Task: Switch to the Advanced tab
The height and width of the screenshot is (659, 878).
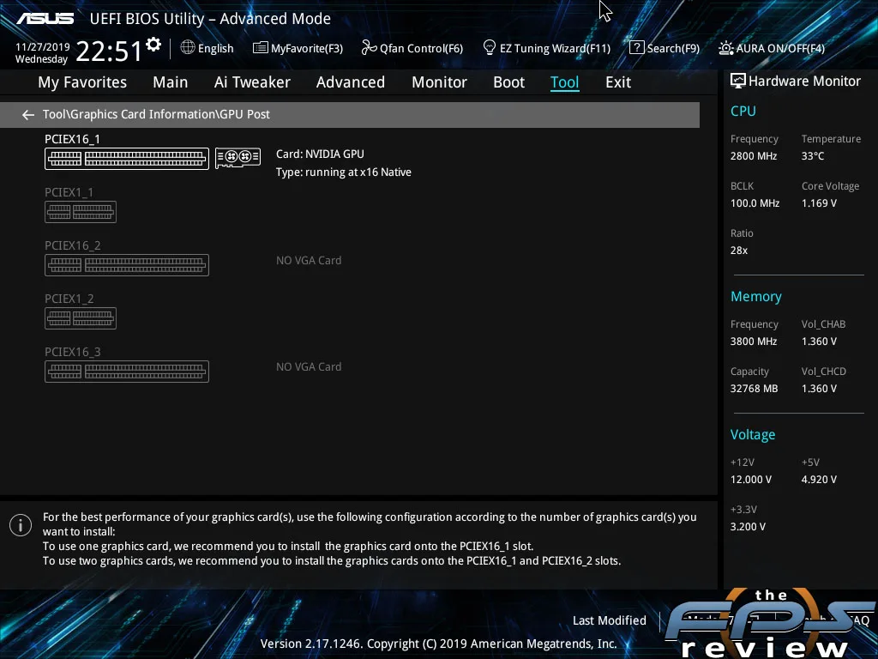Action: point(351,82)
